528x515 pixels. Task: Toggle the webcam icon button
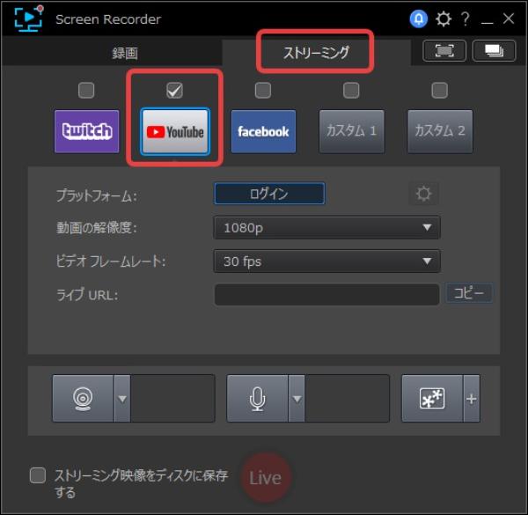click(83, 399)
